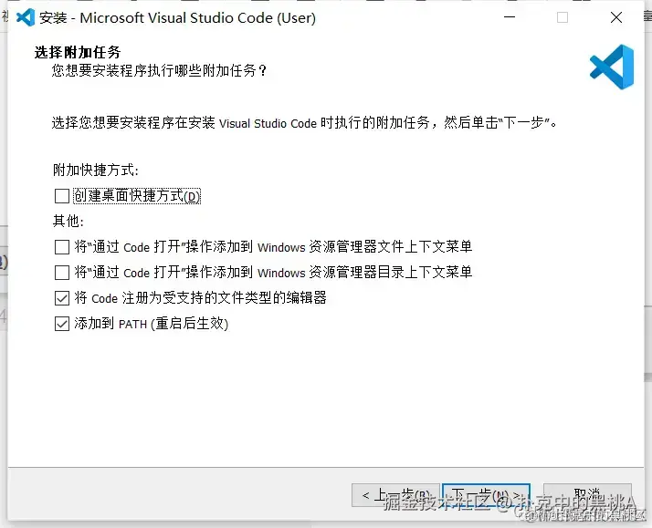Click the instruction text mentioning Visual Studio Code
The width and height of the screenshot is (652, 528).
coord(304,123)
